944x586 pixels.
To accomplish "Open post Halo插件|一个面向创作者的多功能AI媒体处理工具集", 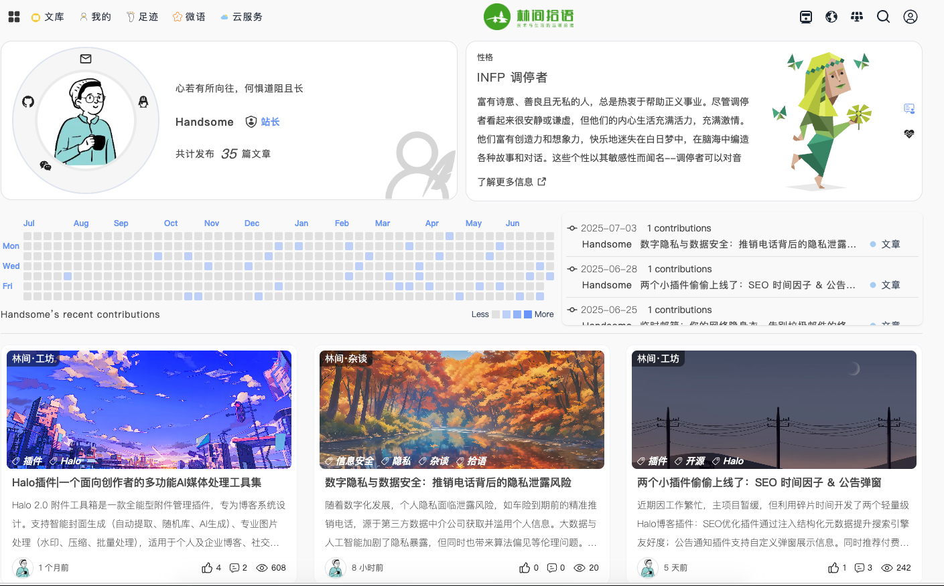I will 137,482.
